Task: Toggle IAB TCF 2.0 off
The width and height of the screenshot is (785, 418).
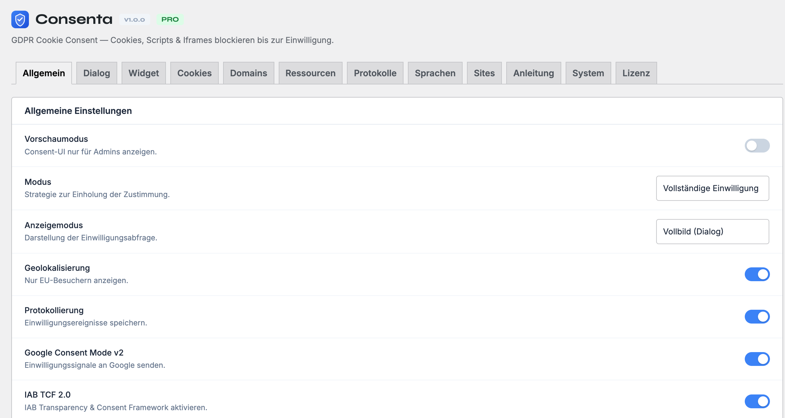Action: 757,401
